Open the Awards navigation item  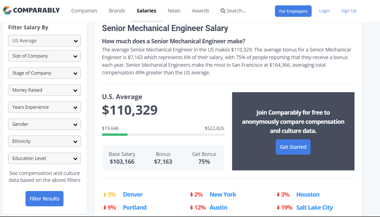coord(200,11)
